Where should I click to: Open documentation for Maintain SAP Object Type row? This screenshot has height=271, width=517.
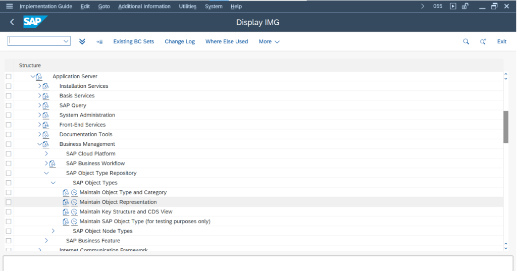click(66, 222)
